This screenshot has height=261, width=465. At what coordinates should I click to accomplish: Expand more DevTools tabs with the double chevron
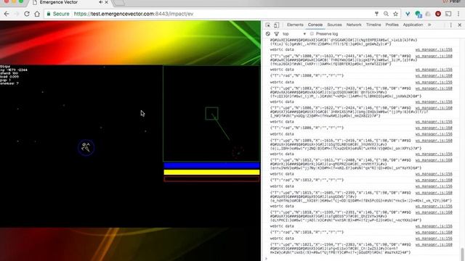pyautogui.click(x=429, y=25)
